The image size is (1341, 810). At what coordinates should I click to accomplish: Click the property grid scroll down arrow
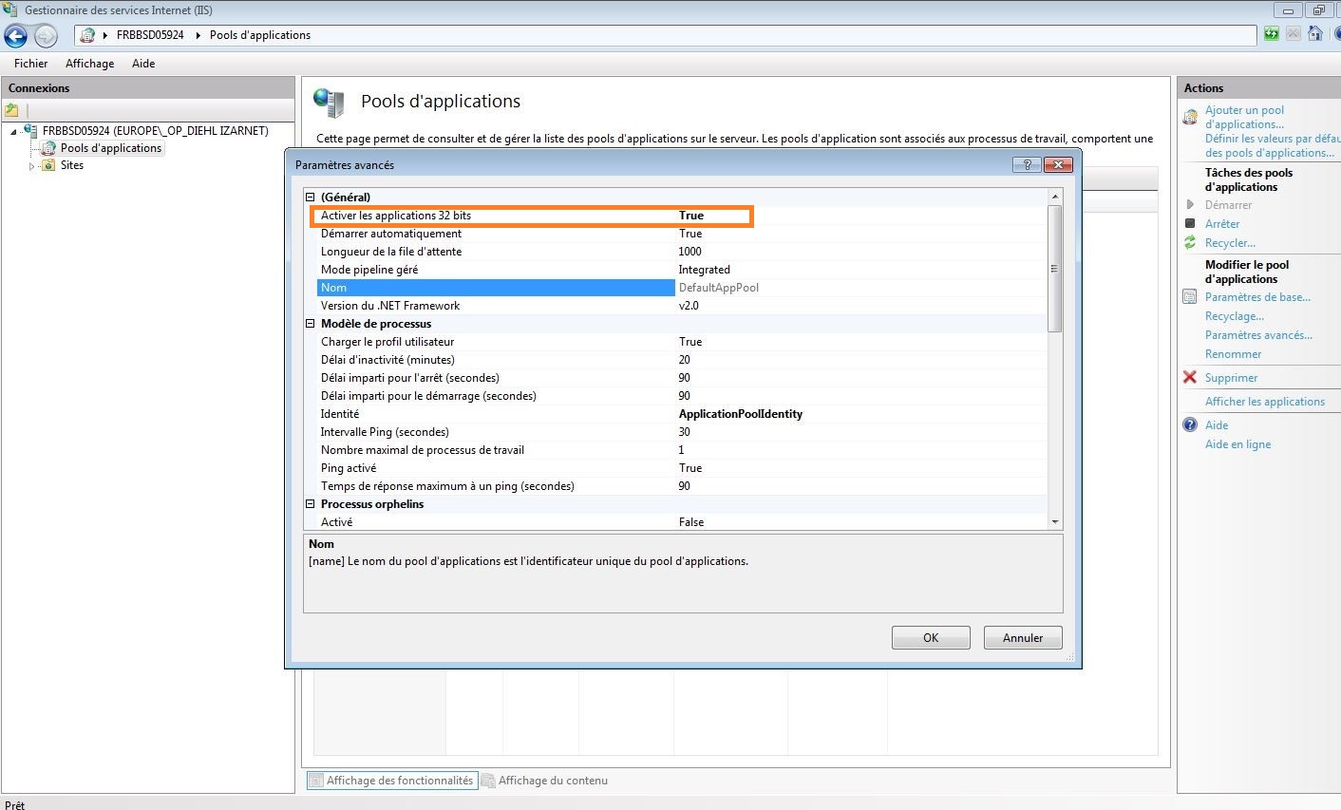pyautogui.click(x=1054, y=522)
